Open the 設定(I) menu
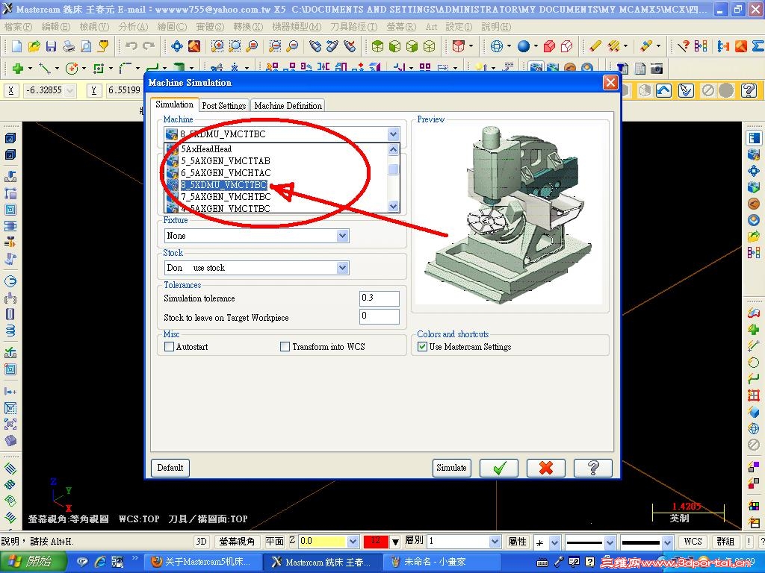Viewport: 765px width, 573px height. (459, 27)
